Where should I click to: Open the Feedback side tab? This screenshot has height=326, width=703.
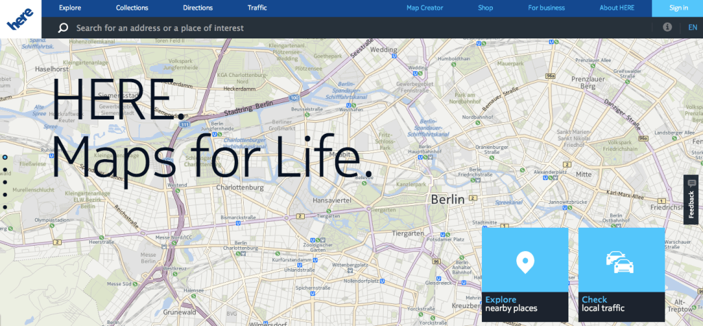pyautogui.click(x=691, y=200)
